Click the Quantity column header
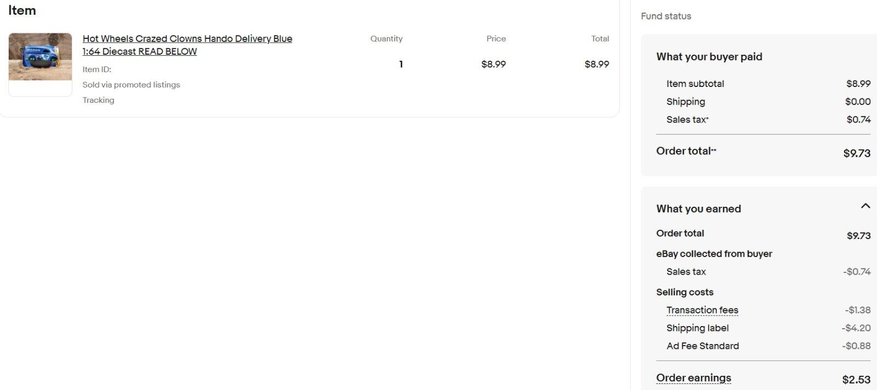 [x=386, y=39]
